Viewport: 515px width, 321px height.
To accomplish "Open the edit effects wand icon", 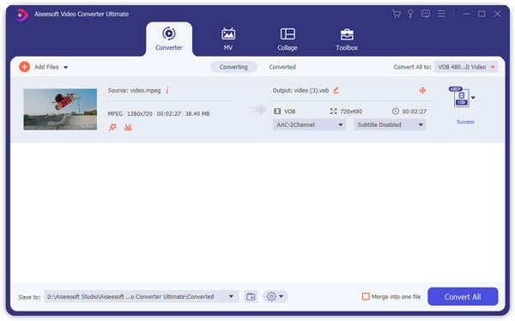I will click(x=112, y=127).
